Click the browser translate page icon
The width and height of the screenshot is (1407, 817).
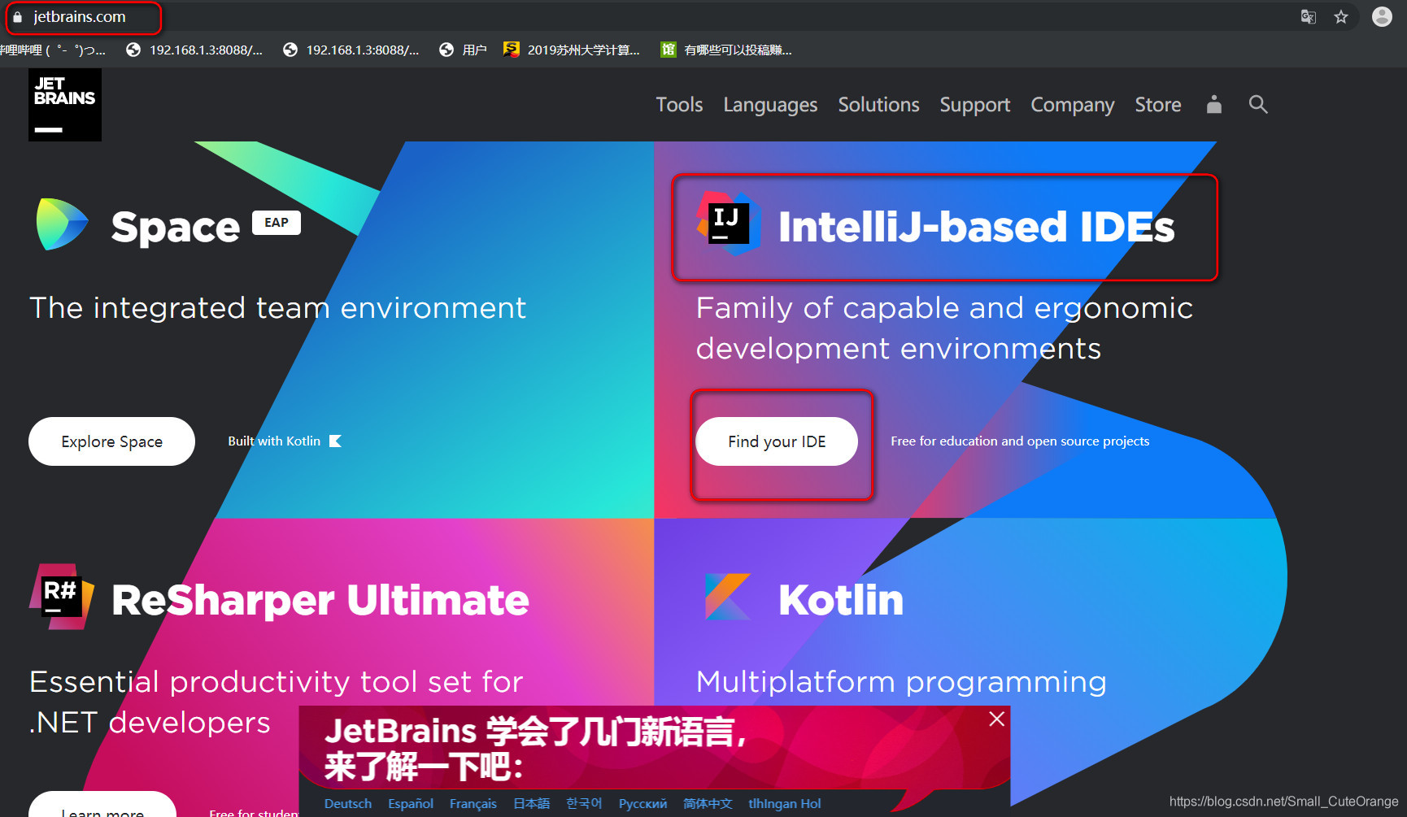[1309, 17]
